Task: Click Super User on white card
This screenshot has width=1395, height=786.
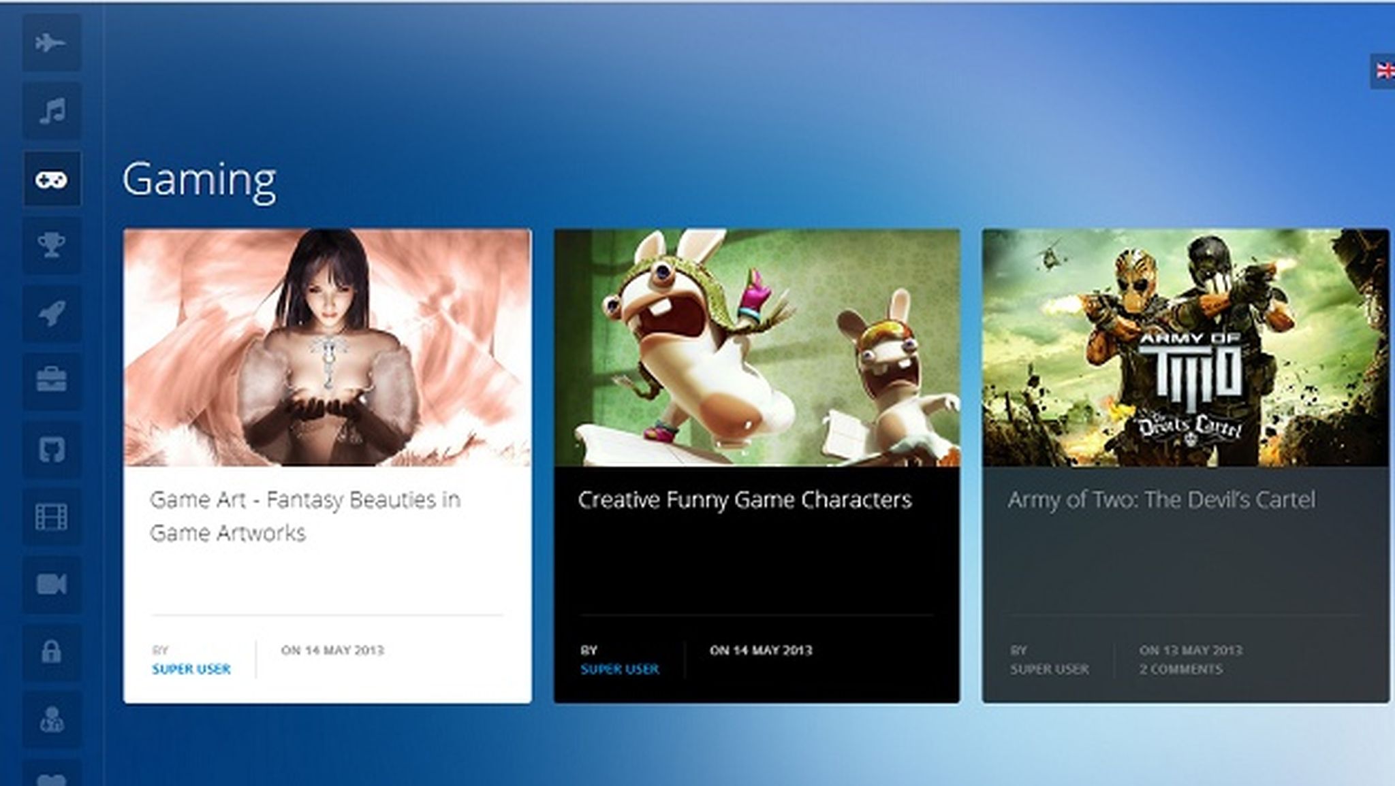Action: (x=191, y=670)
